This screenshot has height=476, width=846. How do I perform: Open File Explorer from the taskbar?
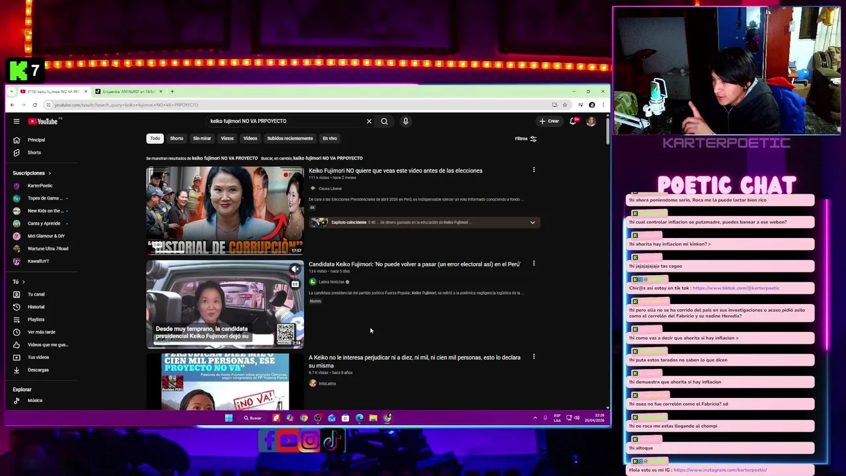click(x=373, y=418)
